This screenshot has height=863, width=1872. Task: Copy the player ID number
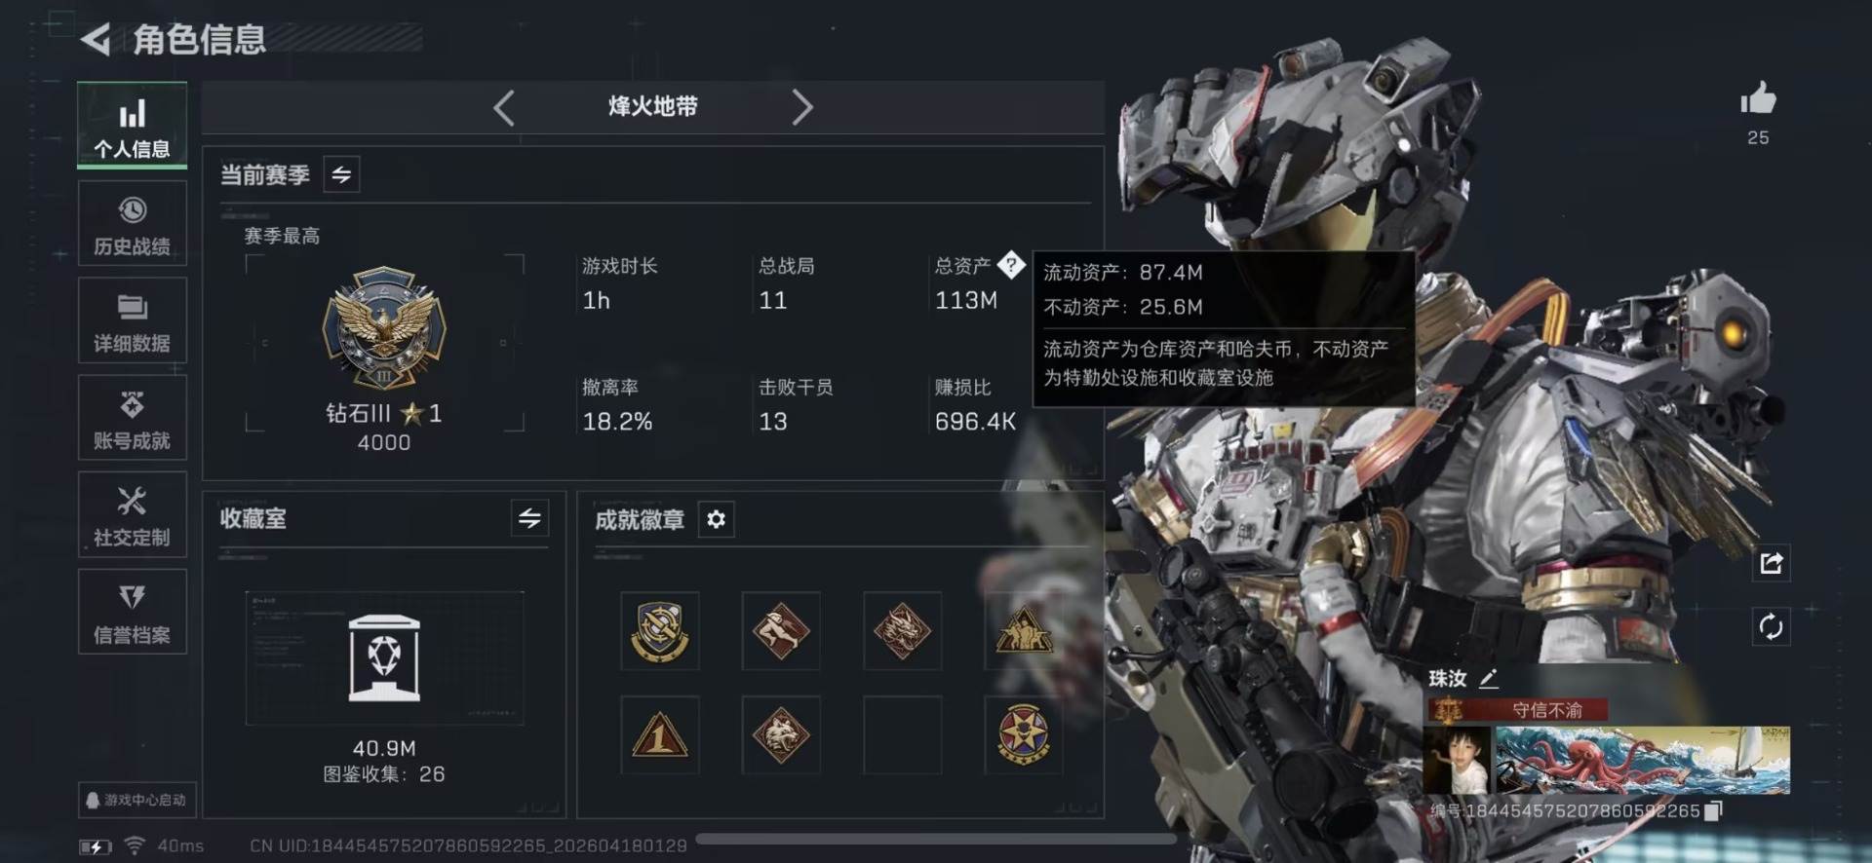coord(1713,810)
